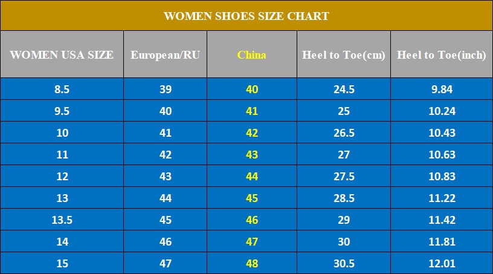This screenshot has height=274, width=493.
Task: Click the 10.63 inch cell
Action: click(442, 154)
